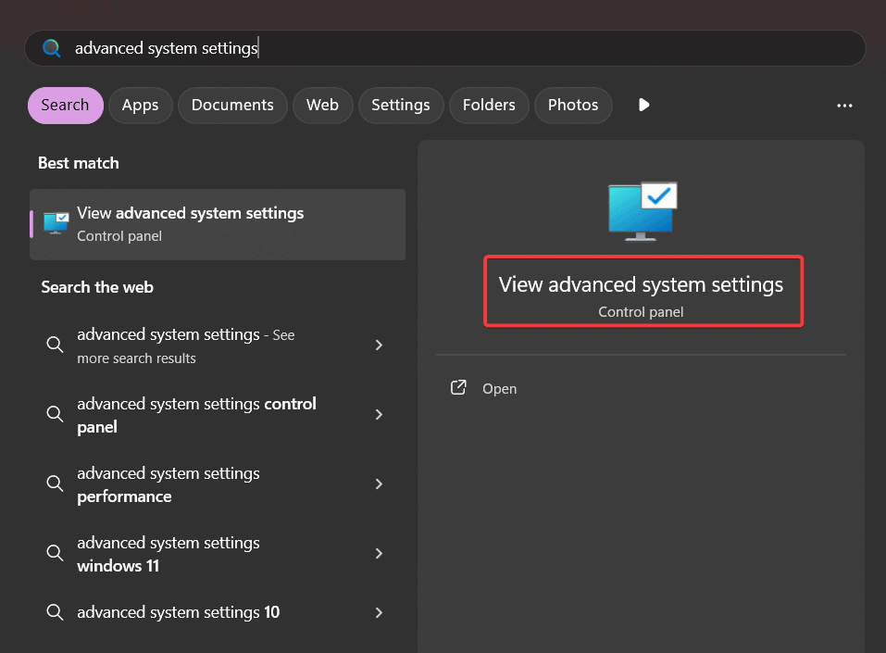
Task: Expand chevron for 'advanced system settings 10' suggestion
Action: click(379, 612)
